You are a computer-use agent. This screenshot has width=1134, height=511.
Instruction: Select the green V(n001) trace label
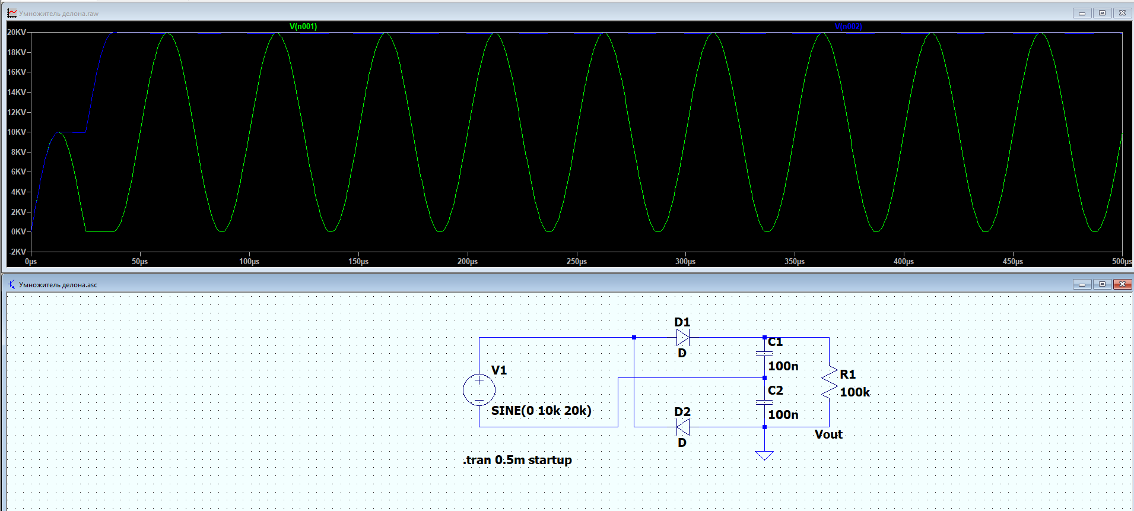pyautogui.click(x=303, y=27)
